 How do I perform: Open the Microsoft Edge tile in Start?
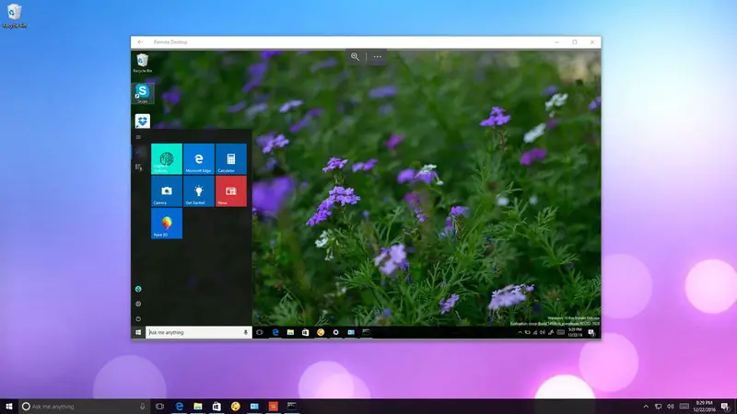pyautogui.click(x=199, y=158)
